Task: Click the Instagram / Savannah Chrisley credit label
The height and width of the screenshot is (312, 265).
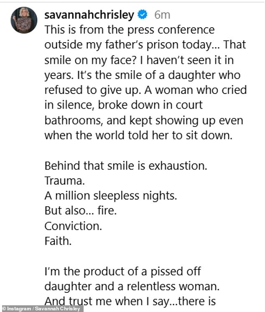Action: (41, 309)
